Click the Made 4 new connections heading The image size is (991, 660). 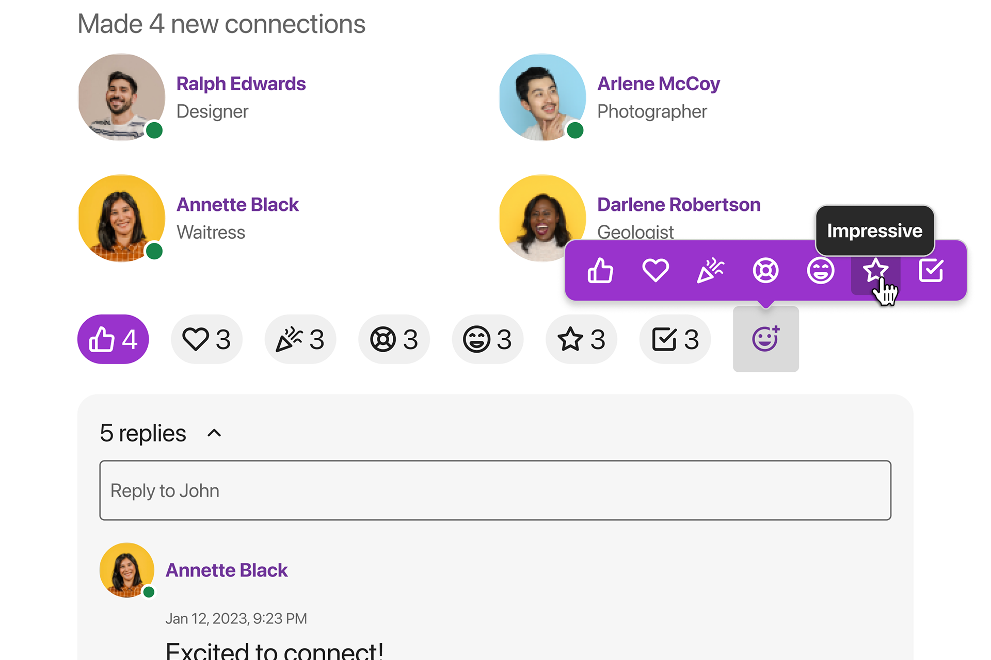tap(221, 24)
